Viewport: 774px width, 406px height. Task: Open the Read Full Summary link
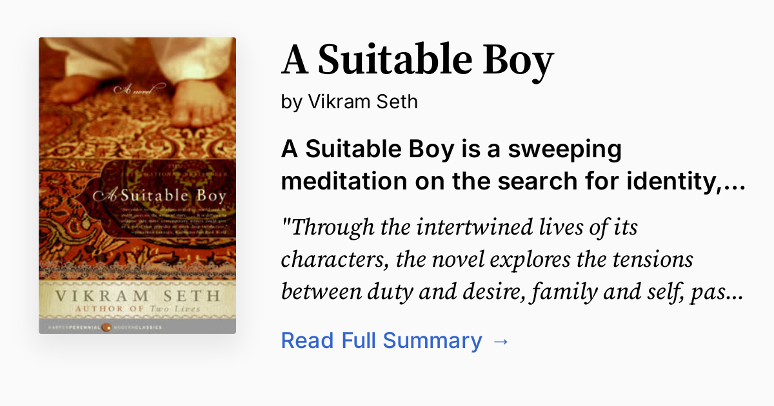coord(381,340)
